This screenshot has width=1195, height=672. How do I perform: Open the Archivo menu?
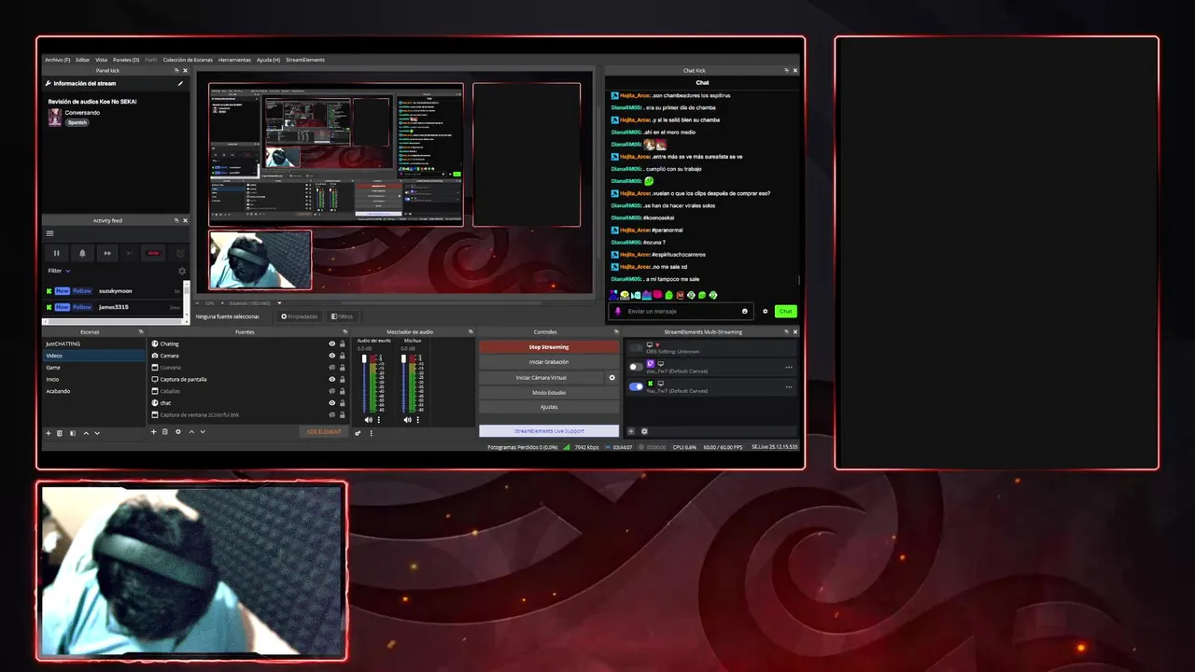tap(57, 60)
